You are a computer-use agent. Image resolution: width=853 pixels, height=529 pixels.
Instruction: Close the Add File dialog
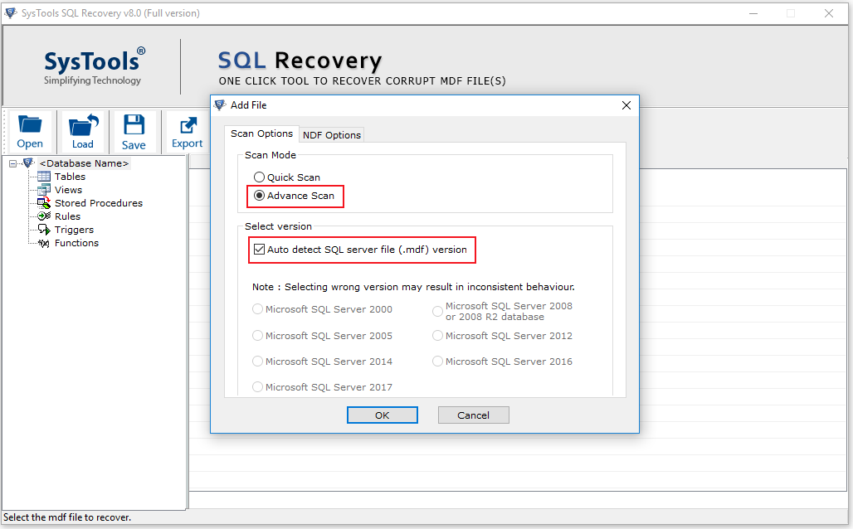tap(626, 105)
